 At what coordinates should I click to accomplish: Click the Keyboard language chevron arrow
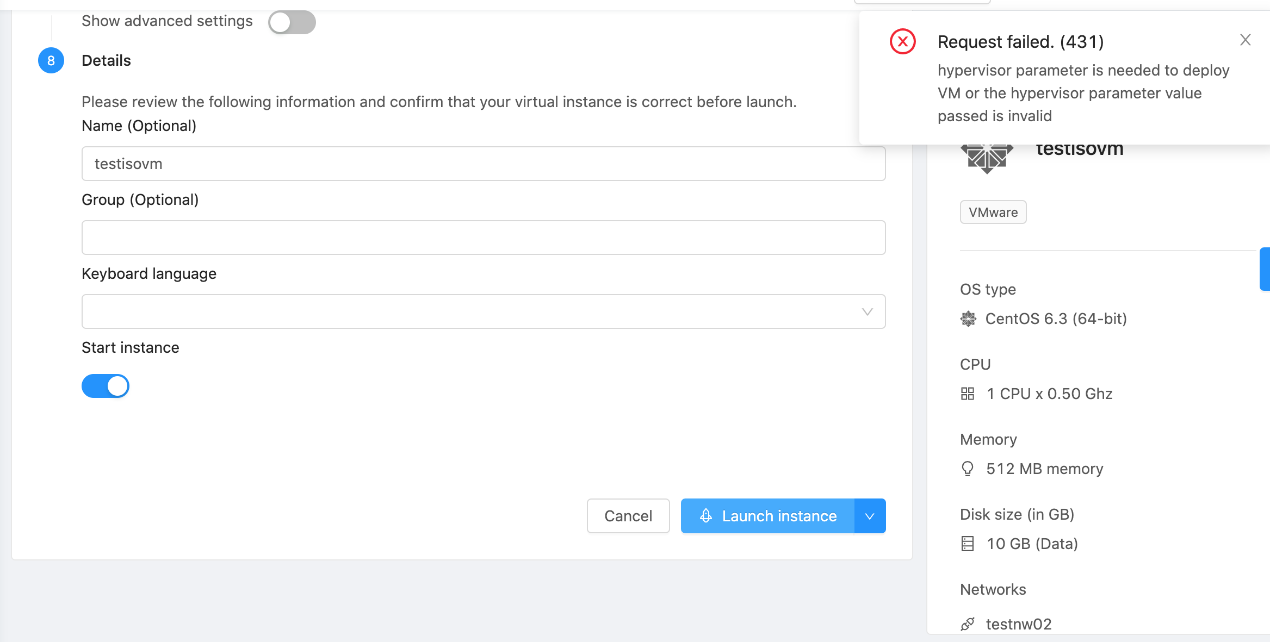(867, 311)
